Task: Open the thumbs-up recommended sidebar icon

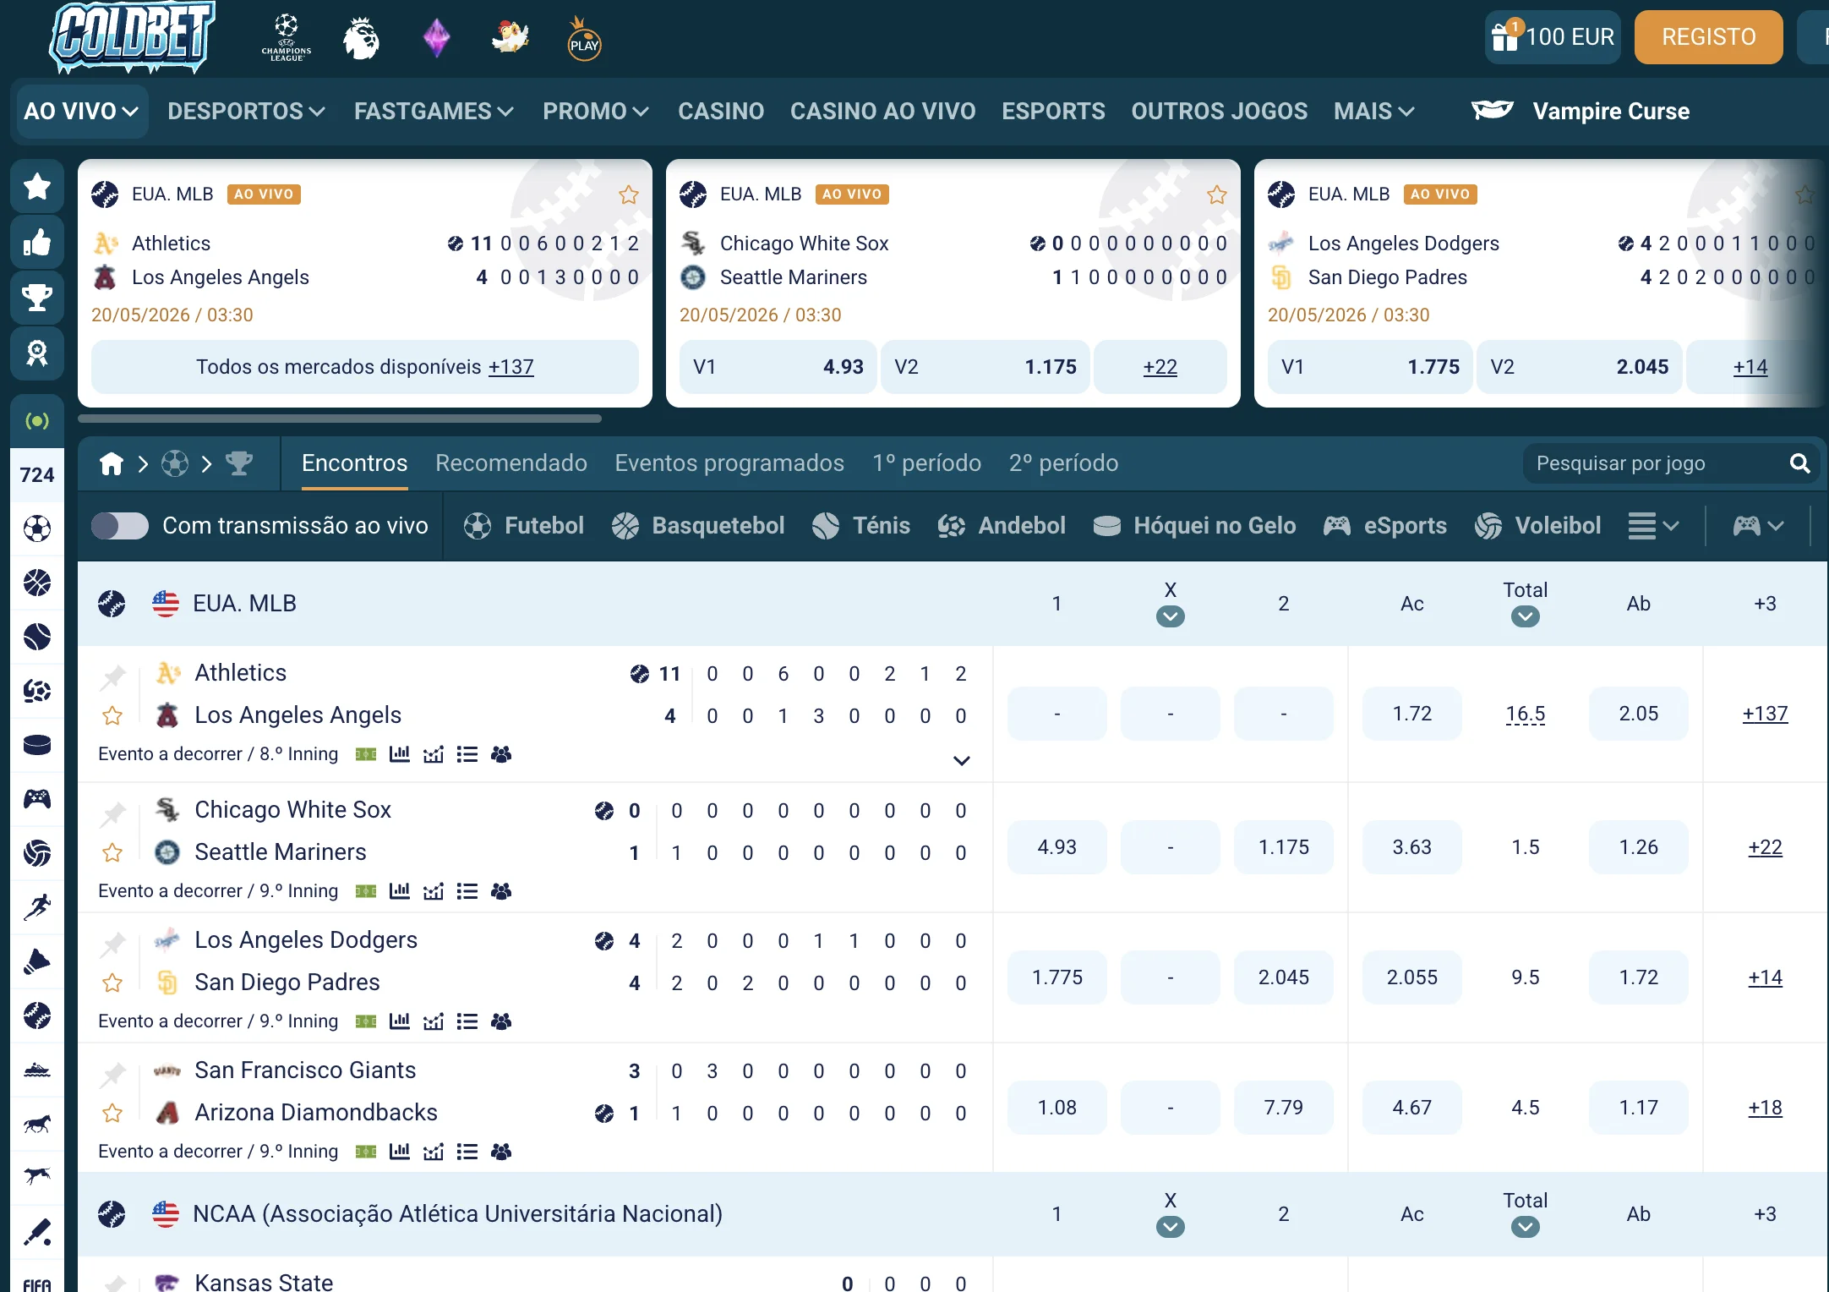Action: 37,243
